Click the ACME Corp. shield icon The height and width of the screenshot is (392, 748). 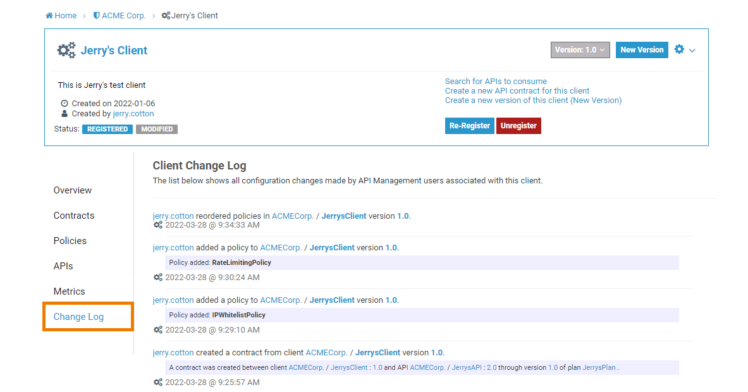pyautogui.click(x=96, y=16)
